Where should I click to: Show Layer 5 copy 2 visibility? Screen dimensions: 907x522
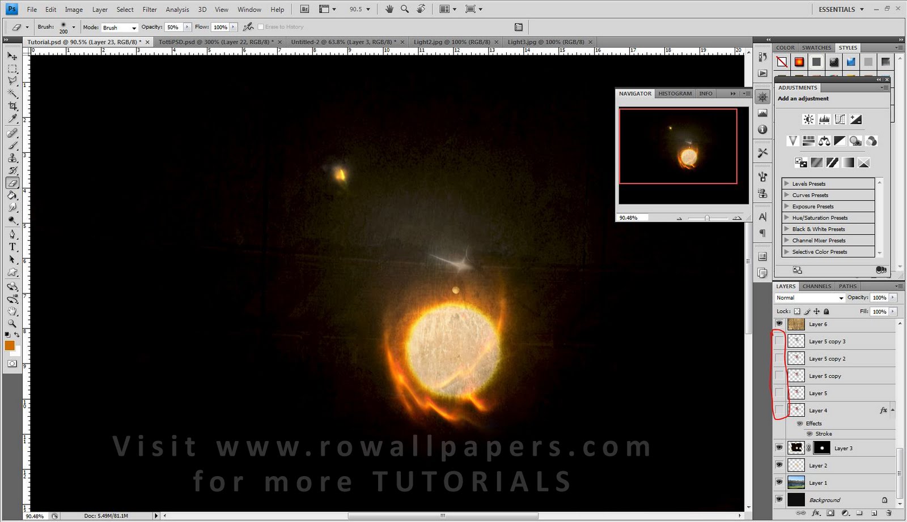click(779, 358)
